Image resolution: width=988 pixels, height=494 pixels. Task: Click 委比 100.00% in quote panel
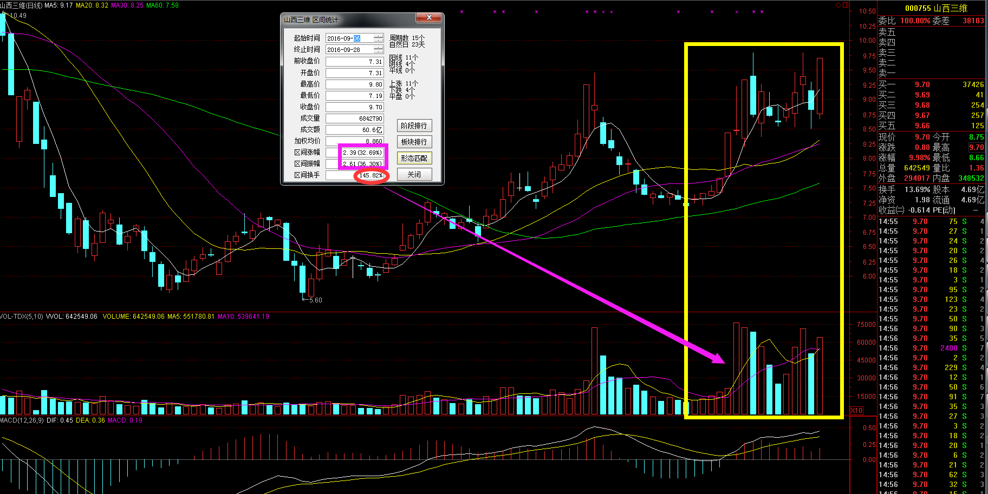(904, 21)
